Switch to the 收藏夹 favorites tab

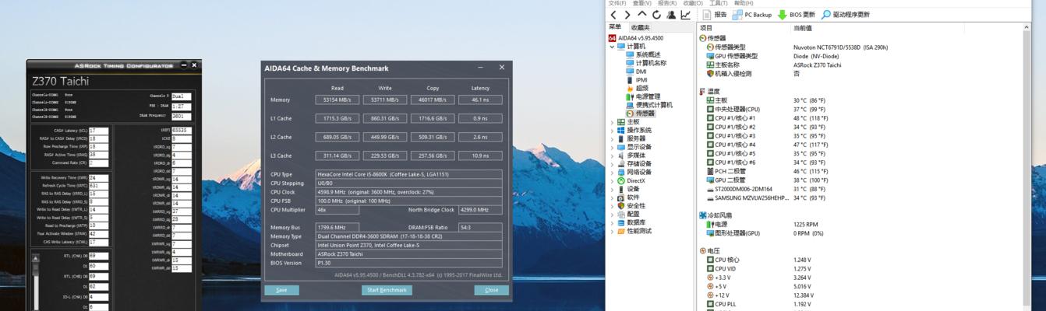[640, 27]
